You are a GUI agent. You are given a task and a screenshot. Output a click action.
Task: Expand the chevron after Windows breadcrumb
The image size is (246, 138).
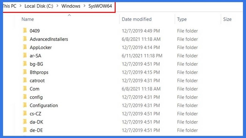(85, 6)
